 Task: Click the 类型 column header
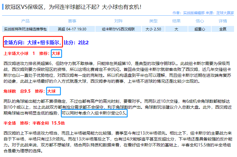click(x=153, y=21)
